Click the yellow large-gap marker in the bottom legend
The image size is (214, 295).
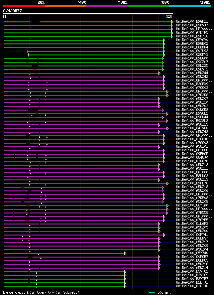pyautogui.click(x=27, y=293)
